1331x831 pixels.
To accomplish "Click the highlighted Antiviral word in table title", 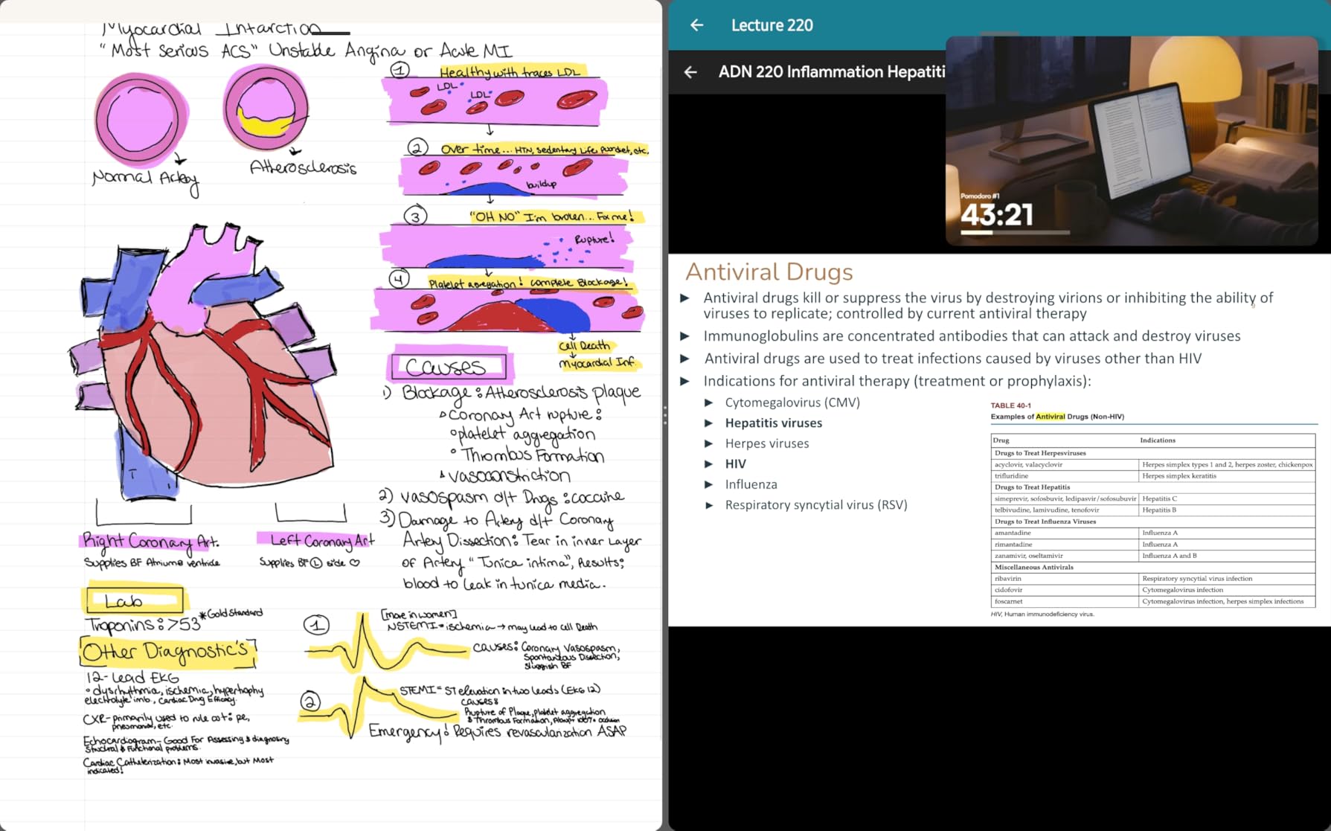I will pyautogui.click(x=1050, y=417).
